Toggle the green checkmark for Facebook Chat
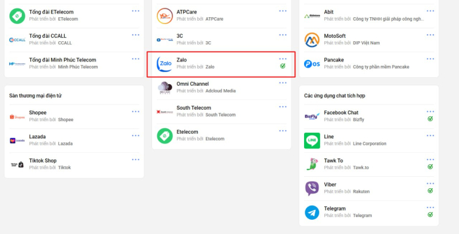 pos(430,118)
